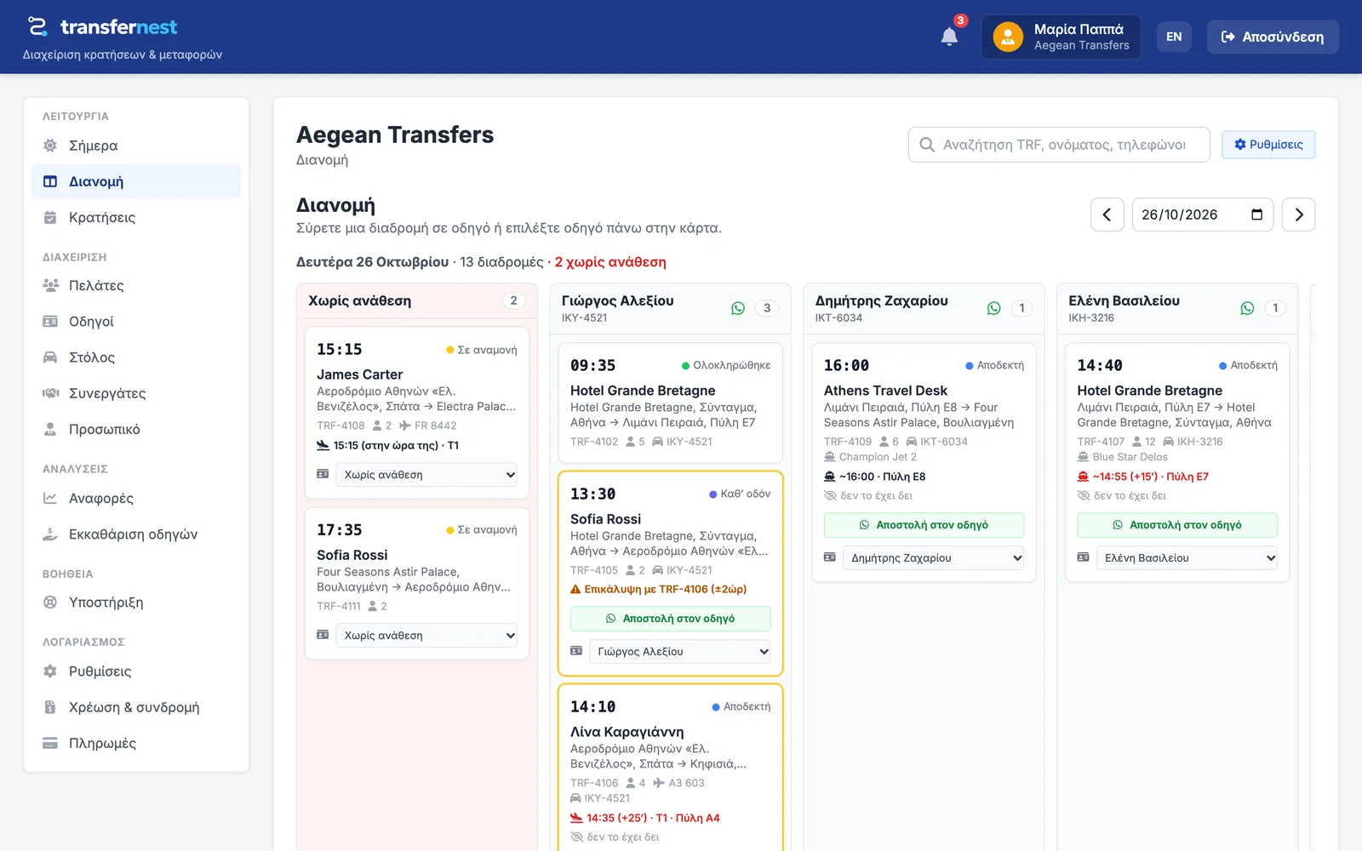1362x851 pixels.
Task: Switch language to EN
Action: click(1174, 37)
